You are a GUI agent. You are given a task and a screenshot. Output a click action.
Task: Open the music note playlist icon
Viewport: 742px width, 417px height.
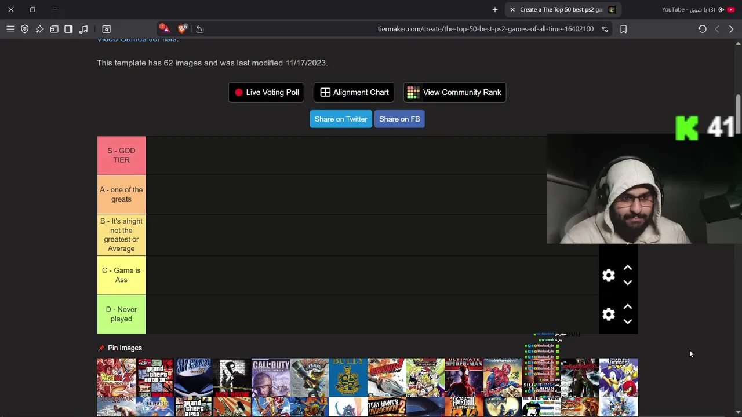click(83, 29)
